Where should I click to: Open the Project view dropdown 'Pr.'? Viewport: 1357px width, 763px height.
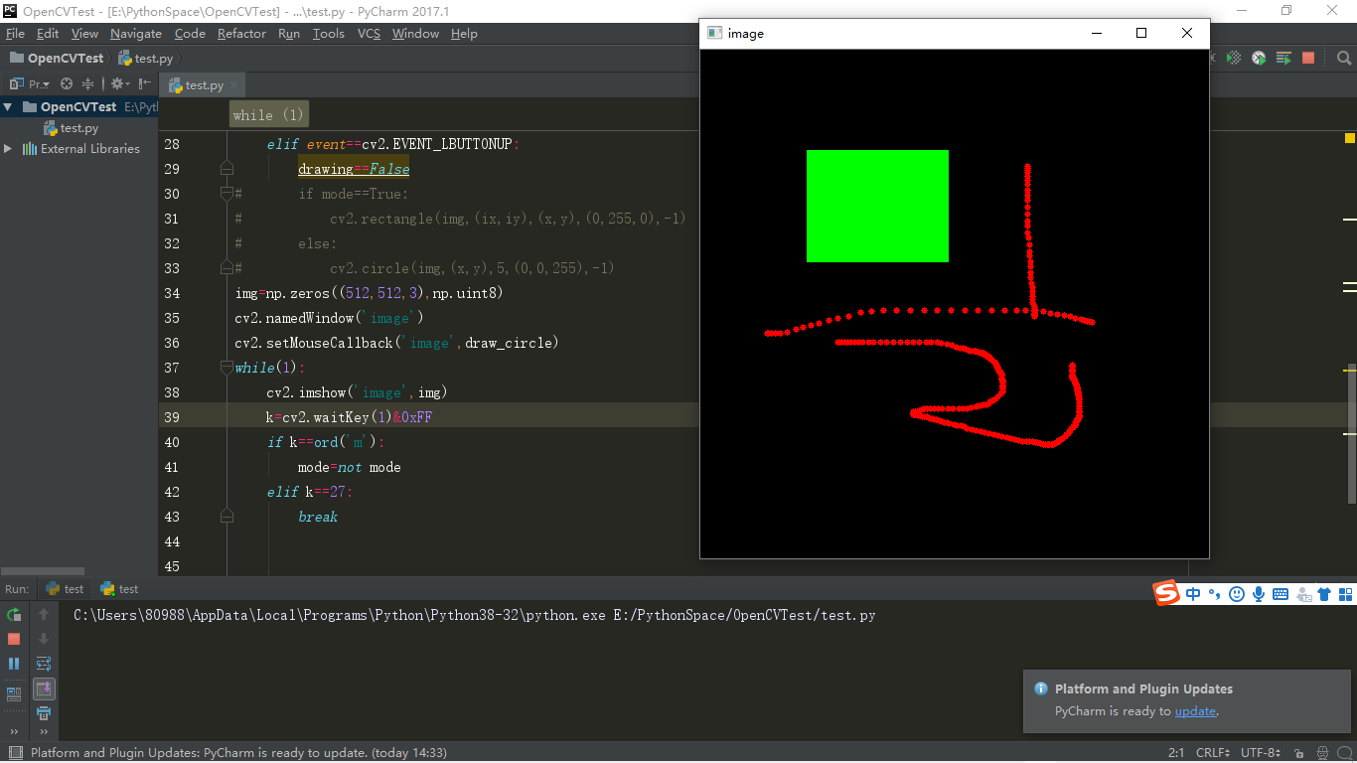pyautogui.click(x=31, y=84)
